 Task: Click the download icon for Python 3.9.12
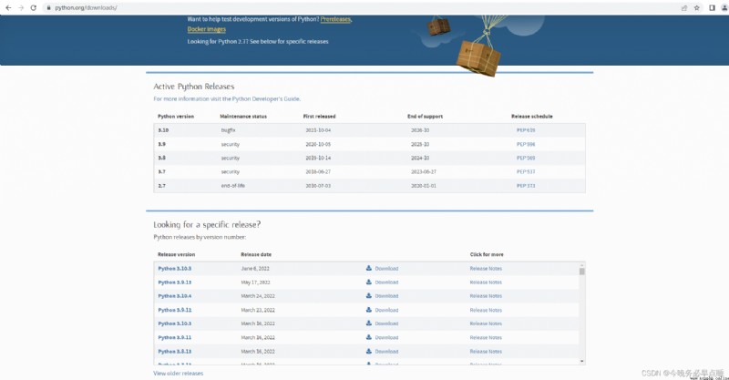click(x=369, y=309)
